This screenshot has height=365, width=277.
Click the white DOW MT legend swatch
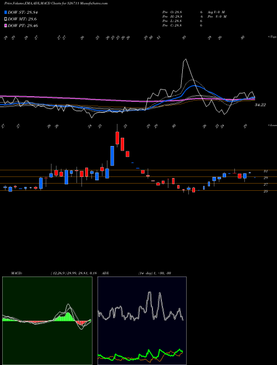6,19
